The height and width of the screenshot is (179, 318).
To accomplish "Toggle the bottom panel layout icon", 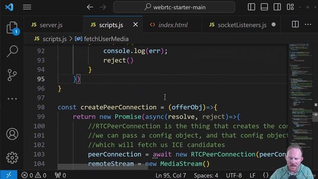I will (264, 7).
